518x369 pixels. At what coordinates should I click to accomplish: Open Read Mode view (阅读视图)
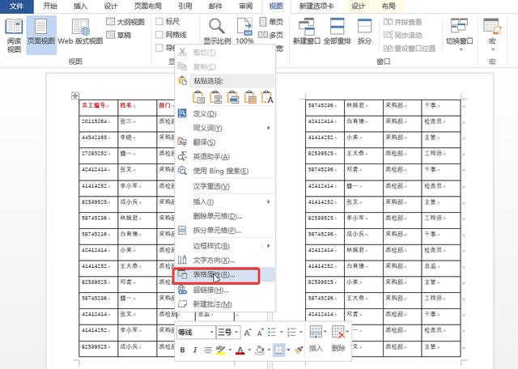14,36
